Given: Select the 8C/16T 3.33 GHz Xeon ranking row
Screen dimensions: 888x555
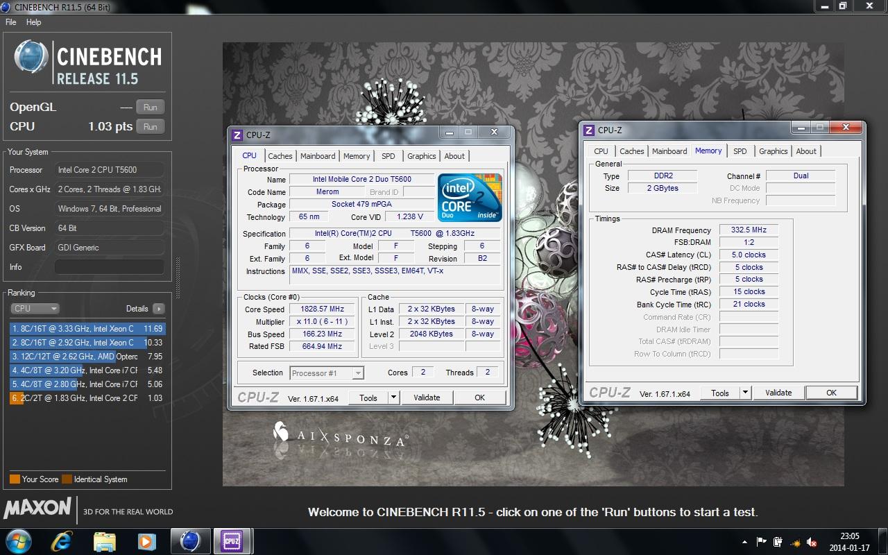Looking at the screenshot, I should point(87,329).
